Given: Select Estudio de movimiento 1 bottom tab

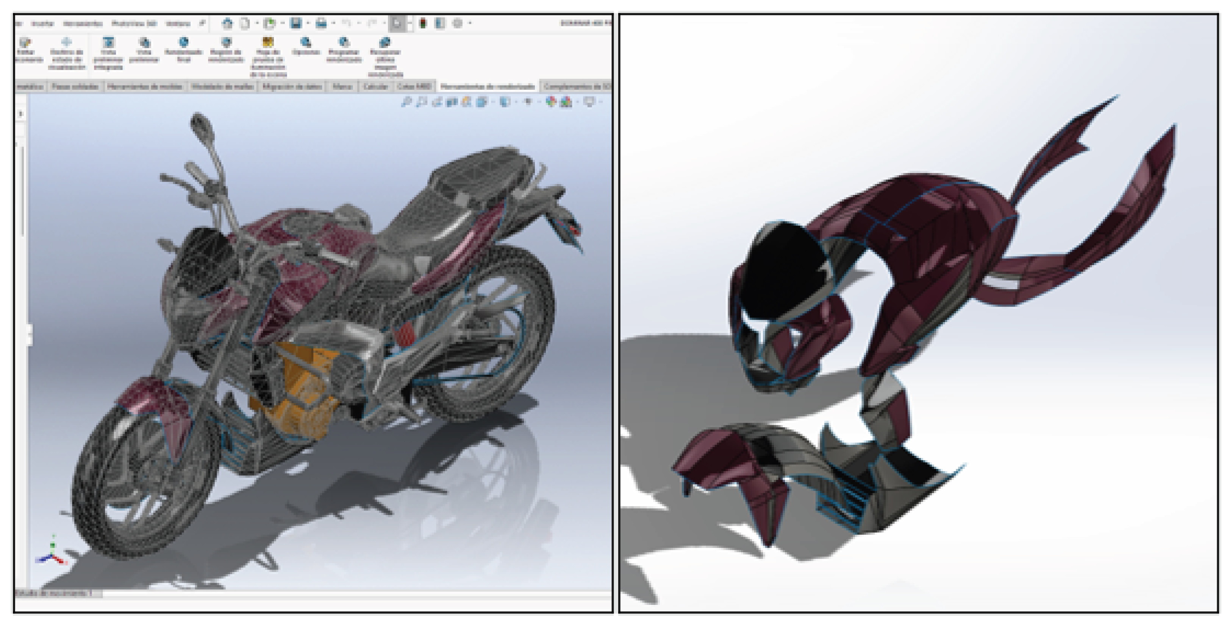Looking at the screenshot, I should [x=53, y=593].
